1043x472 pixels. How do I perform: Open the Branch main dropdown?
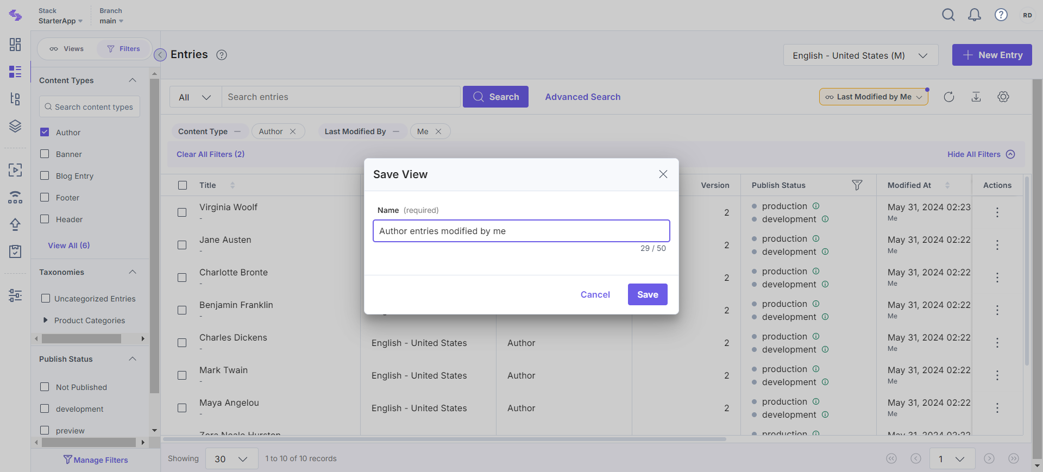[111, 16]
